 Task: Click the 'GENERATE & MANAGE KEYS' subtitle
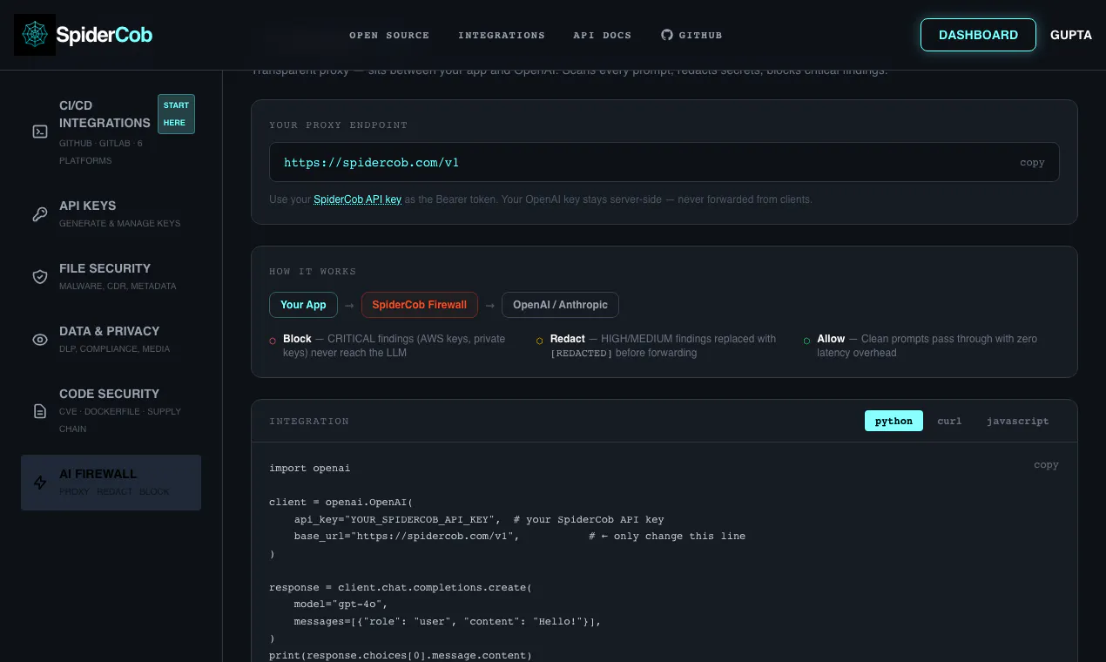coord(120,224)
